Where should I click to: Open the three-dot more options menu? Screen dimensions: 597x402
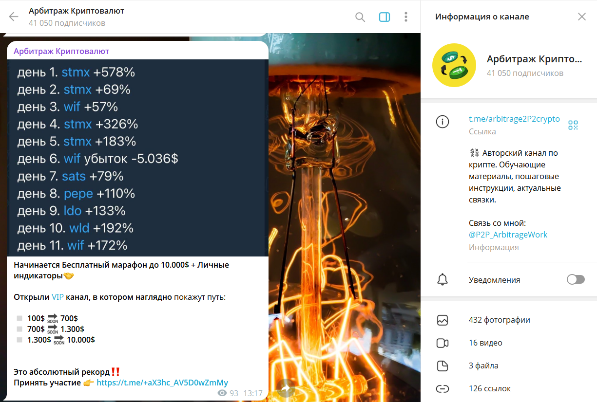406,17
